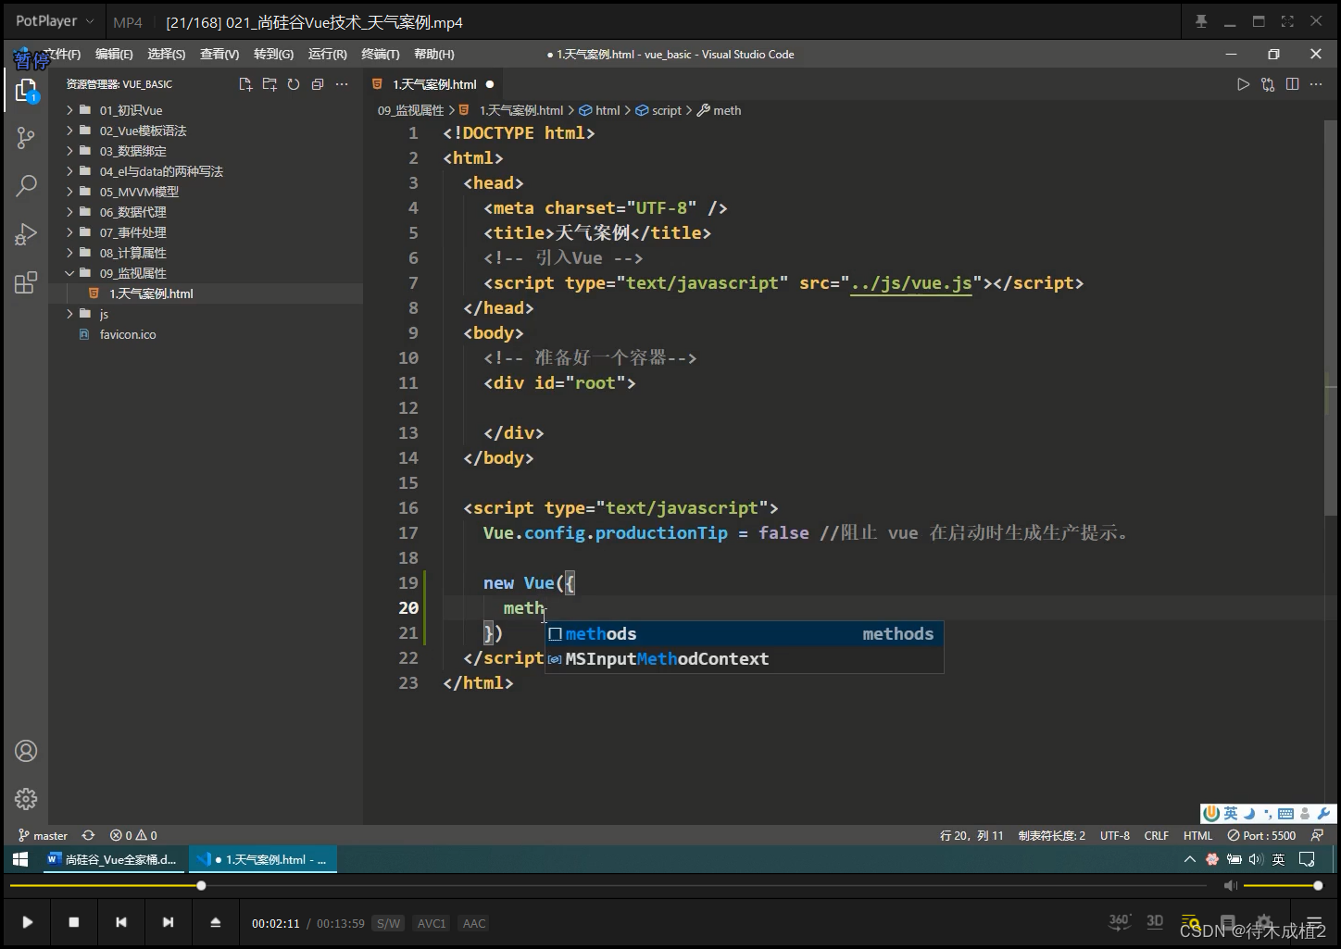1341x949 pixels.
Task: Change the CRLF line ending
Action: [x=1157, y=835]
